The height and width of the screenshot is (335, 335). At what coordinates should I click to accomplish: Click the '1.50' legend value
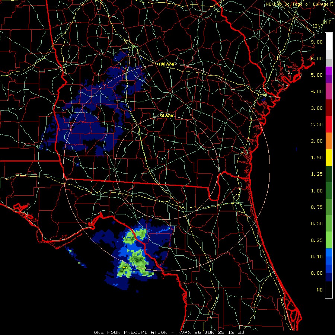click(x=317, y=158)
